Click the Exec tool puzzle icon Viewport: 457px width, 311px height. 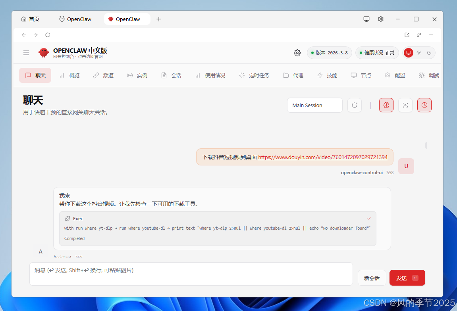67,219
